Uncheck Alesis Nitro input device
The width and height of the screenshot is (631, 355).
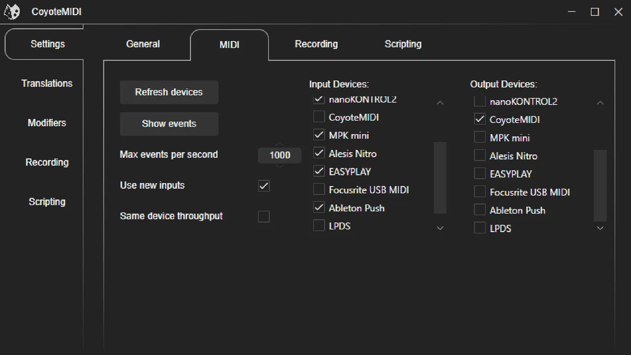point(319,153)
